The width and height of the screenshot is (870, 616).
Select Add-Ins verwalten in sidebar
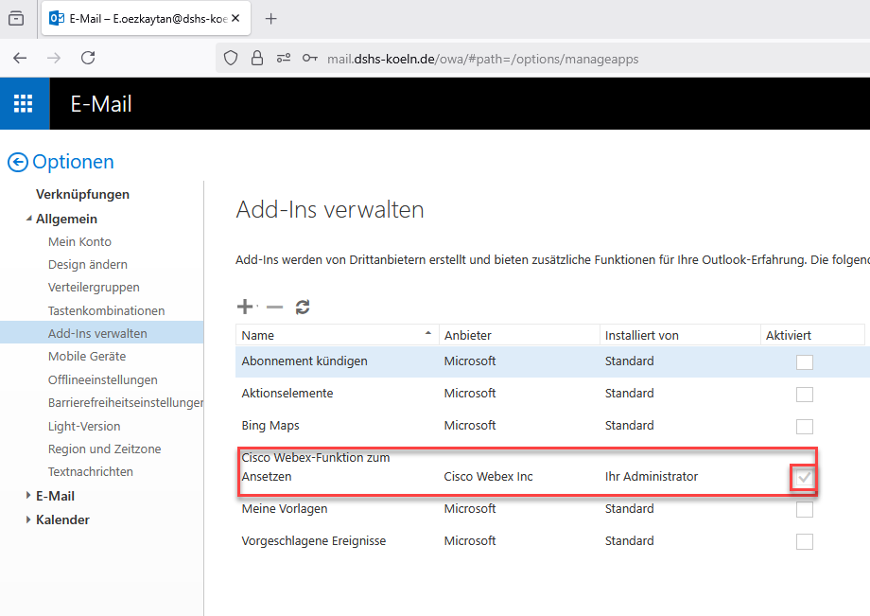tap(101, 333)
